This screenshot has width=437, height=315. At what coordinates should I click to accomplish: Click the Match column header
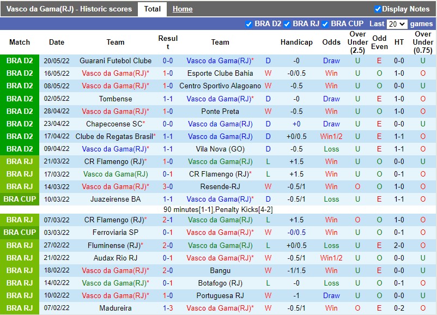20,42
